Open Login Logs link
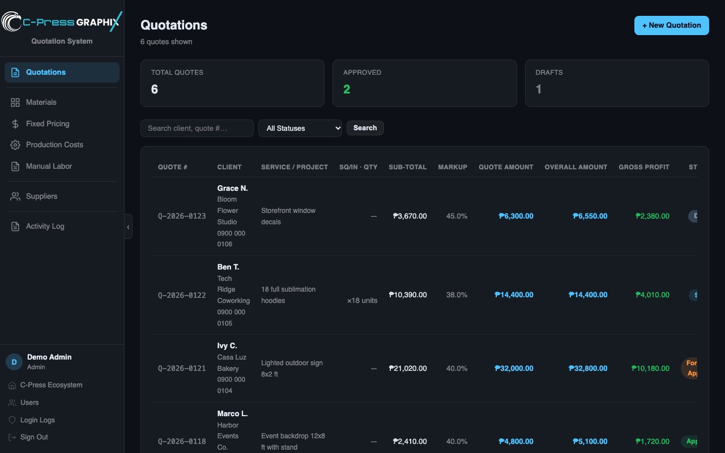 (37, 420)
